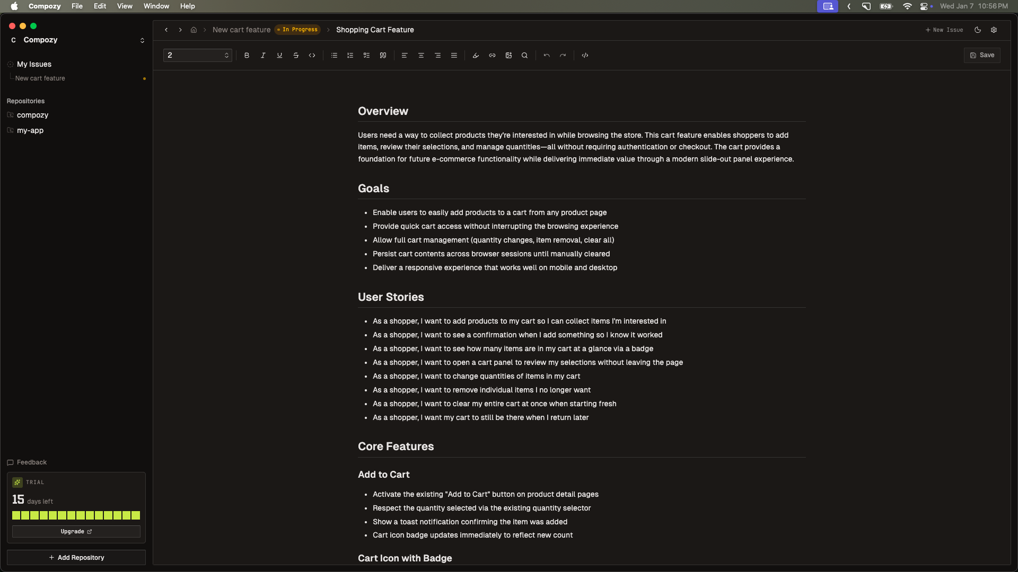Image resolution: width=1018 pixels, height=572 pixels.
Task: Open the Edit menu
Action: click(x=100, y=6)
